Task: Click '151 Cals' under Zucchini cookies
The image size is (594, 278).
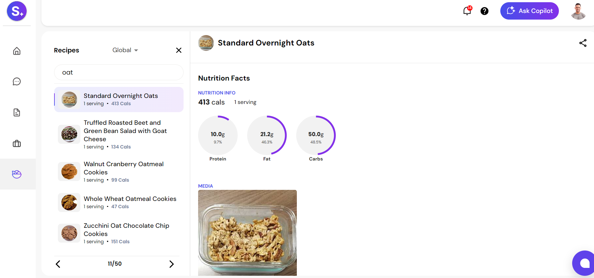Action: coord(120,242)
